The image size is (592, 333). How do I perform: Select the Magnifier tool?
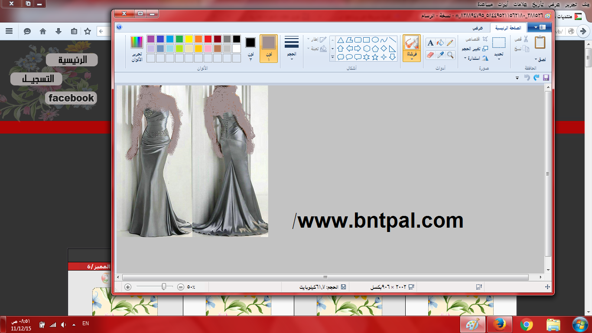pyautogui.click(x=450, y=55)
